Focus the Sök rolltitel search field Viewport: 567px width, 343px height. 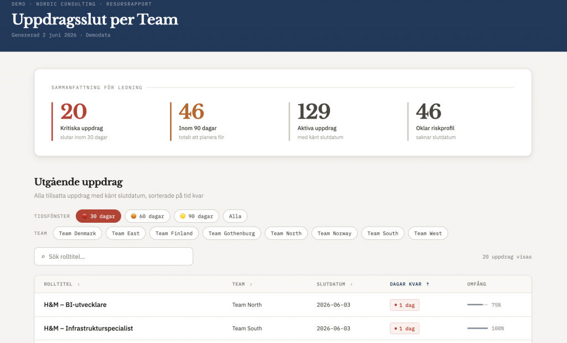point(114,257)
